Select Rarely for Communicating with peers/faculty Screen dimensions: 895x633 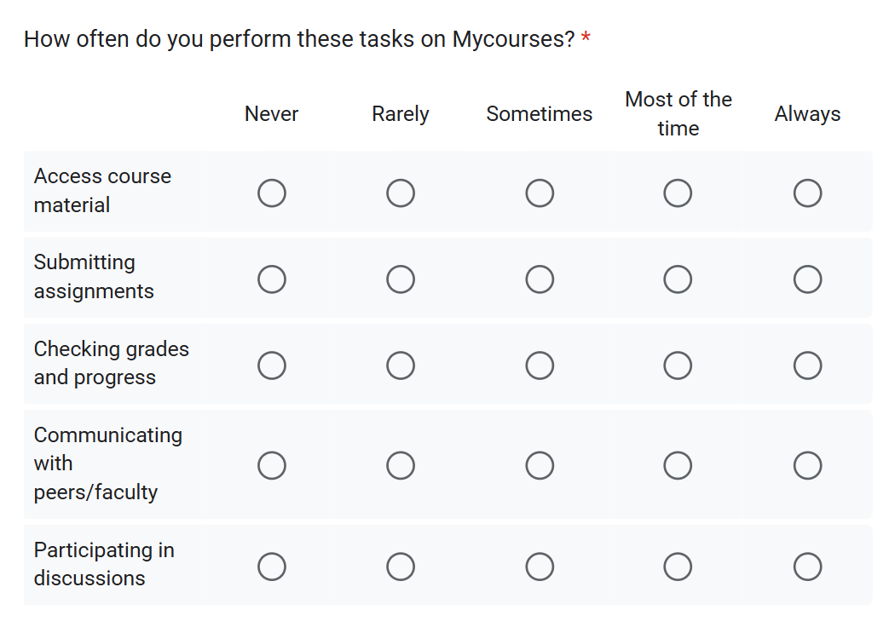point(401,465)
